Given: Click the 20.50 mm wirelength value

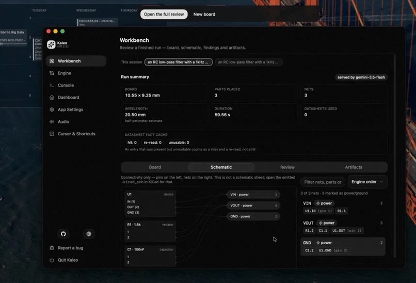Looking at the screenshot, I should [x=135, y=115].
